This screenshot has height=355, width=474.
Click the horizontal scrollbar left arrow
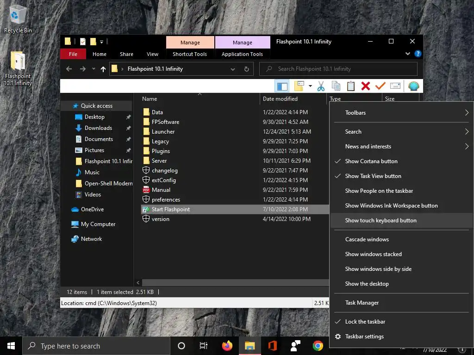click(x=138, y=282)
